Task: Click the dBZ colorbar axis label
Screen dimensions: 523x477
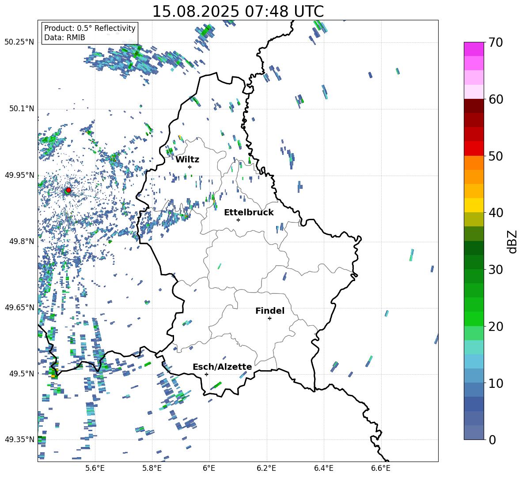Action: pos(512,242)
